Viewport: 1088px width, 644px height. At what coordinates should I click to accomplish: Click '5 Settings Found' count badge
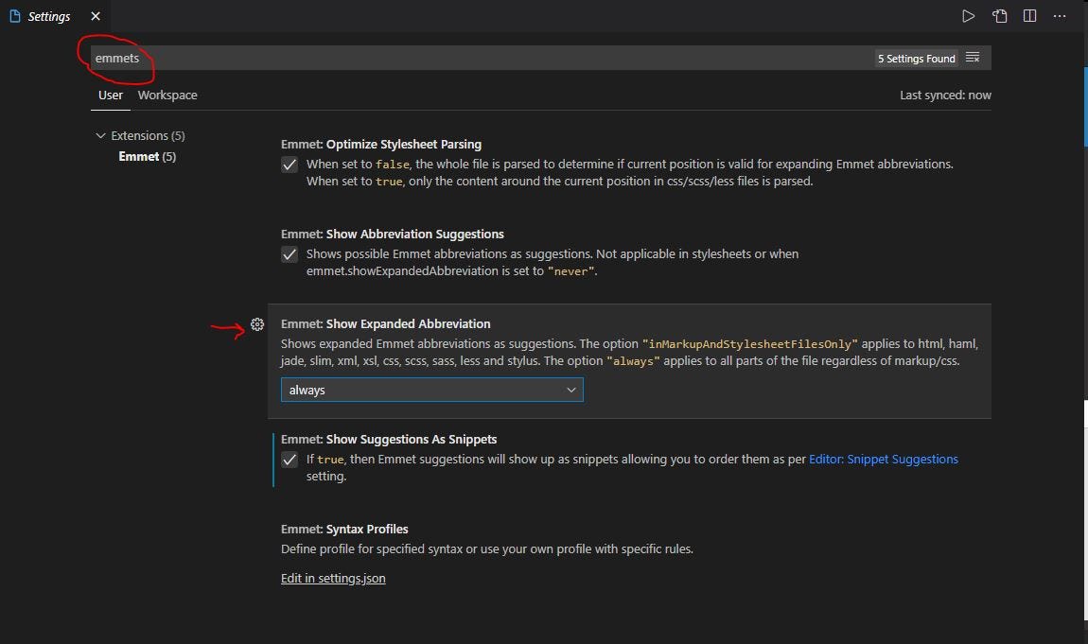(x=916, y=59)
